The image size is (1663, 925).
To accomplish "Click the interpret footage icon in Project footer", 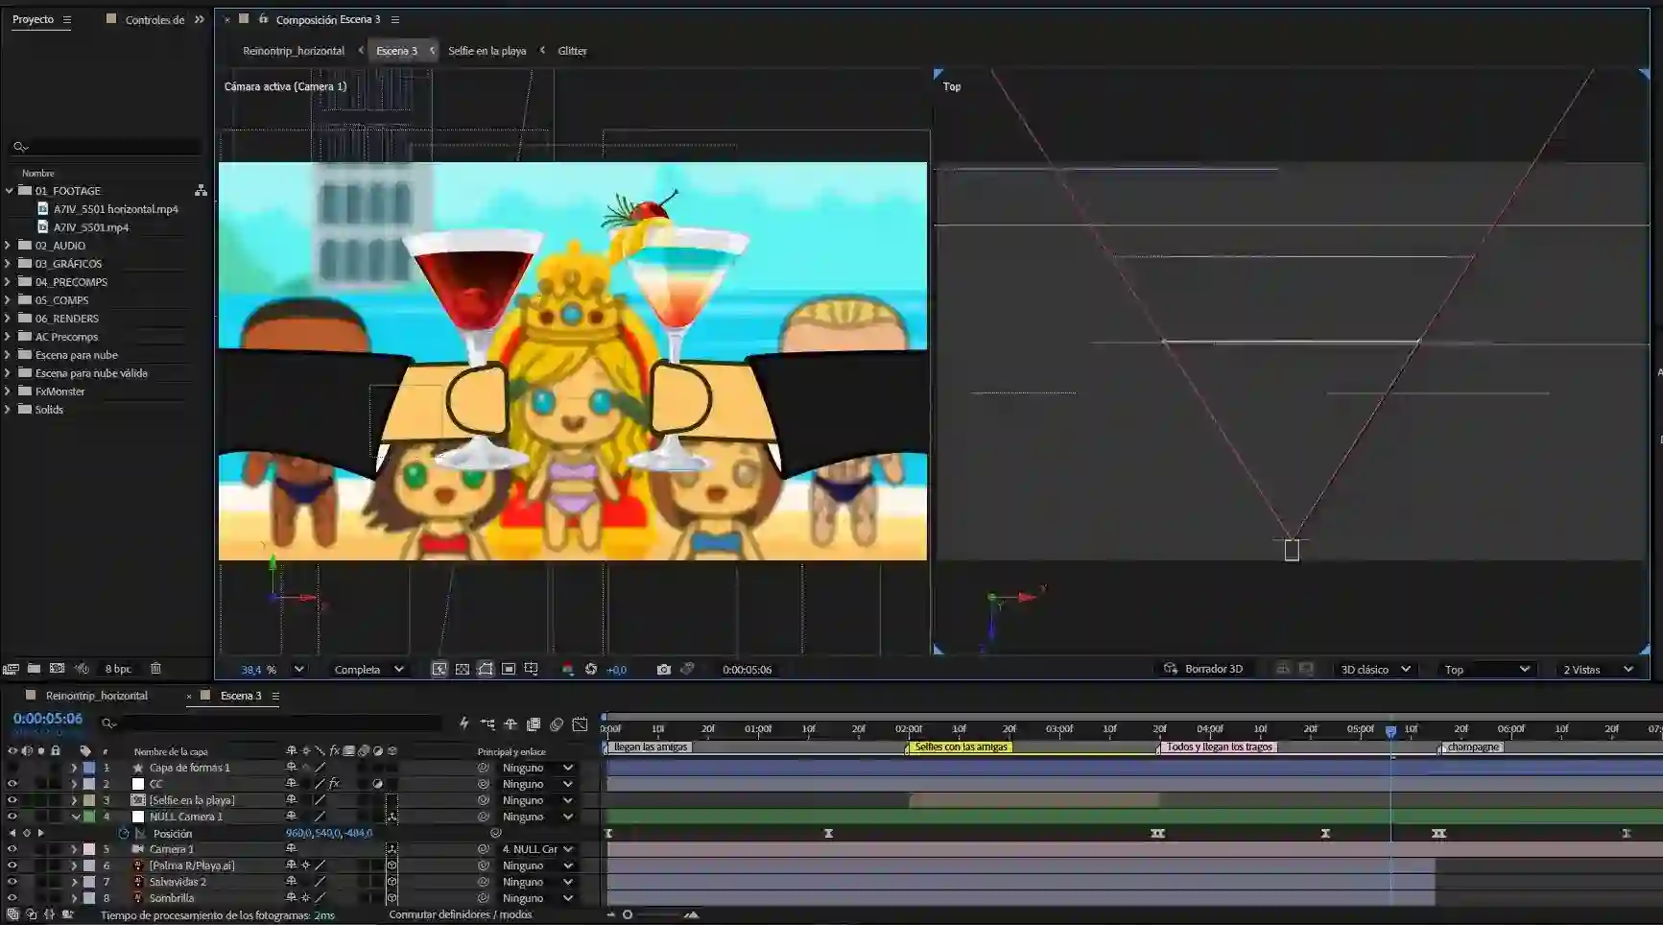I will click(x=11, y=669).
